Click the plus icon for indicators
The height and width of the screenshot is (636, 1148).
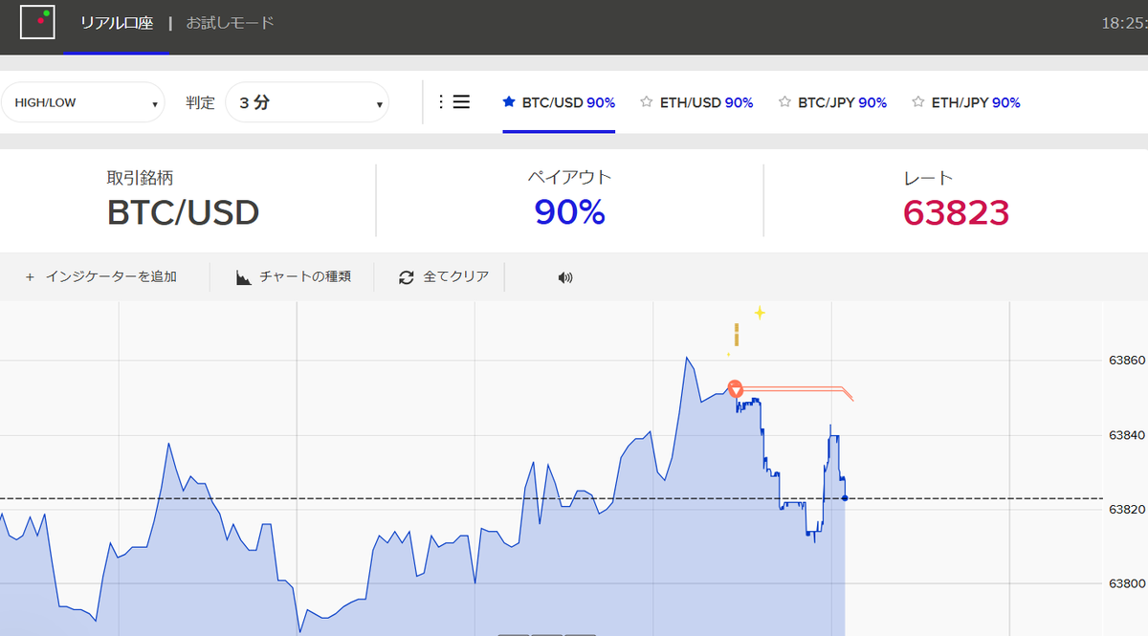pyautogui.click(x=30, y=276)
